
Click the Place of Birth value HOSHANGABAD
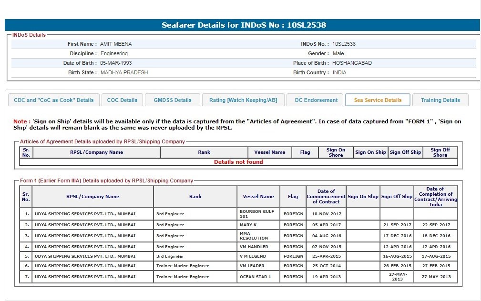point(352,63)
